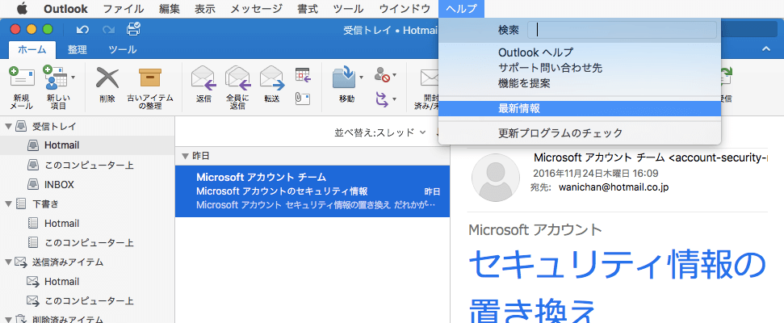Collapse the ribbon with the chevron

coord(765,49)
